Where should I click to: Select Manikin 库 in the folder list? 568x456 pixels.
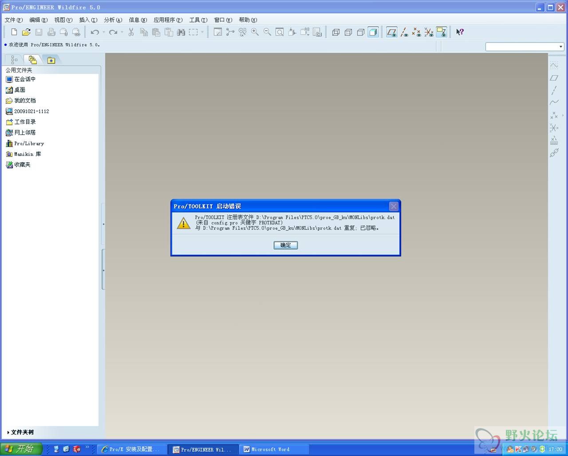point(23,154)
